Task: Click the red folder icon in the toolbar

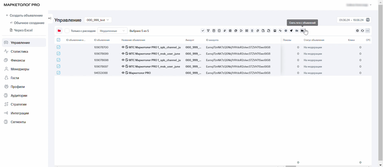Action: pyautogui.click(x=59, y=31)
